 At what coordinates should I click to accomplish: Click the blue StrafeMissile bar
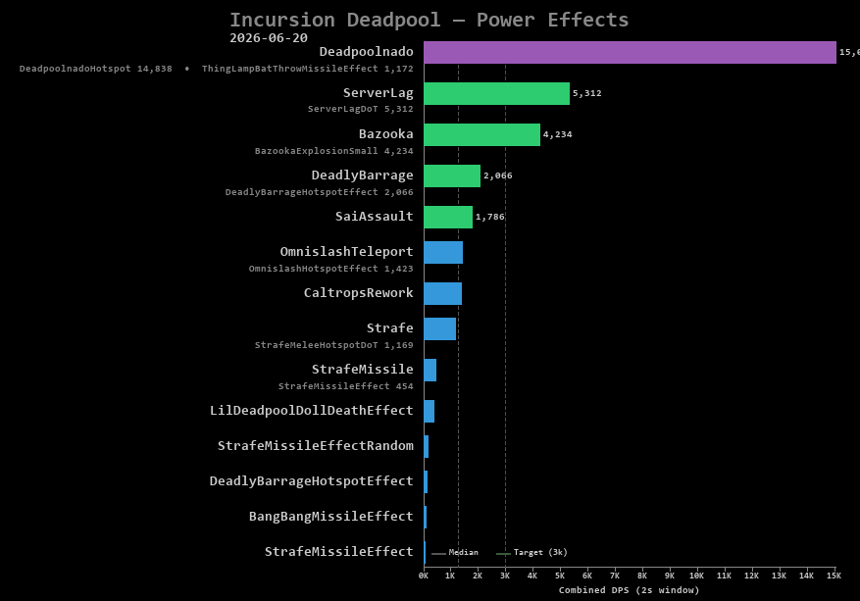[x=430, y=370]
